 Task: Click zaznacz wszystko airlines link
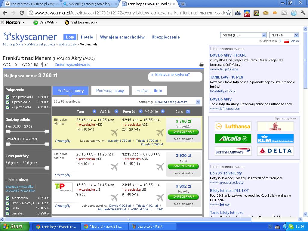tap(20, 186)
